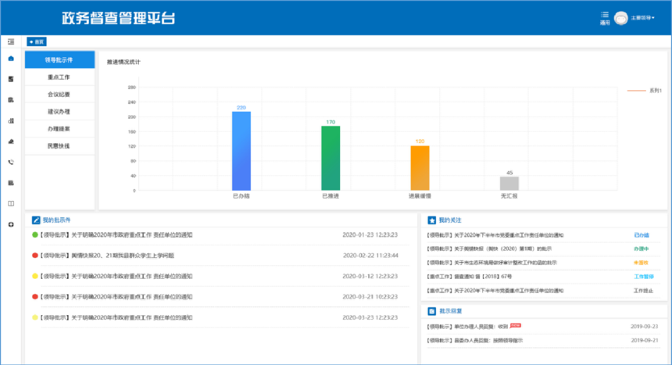Viewport: 672px width, 365px height.
Task: Click the green status dot in 我的批示件
Action: pyautogui.click(x=35, y=234)
